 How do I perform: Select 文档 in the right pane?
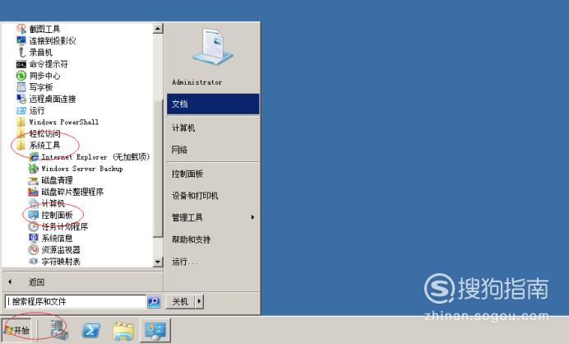click(x=213, y=105)
